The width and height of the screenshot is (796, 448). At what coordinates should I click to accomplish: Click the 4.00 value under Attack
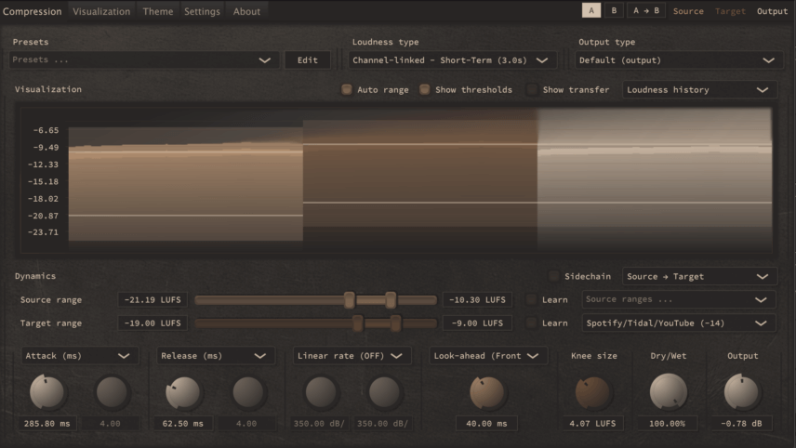coord(110,423)
